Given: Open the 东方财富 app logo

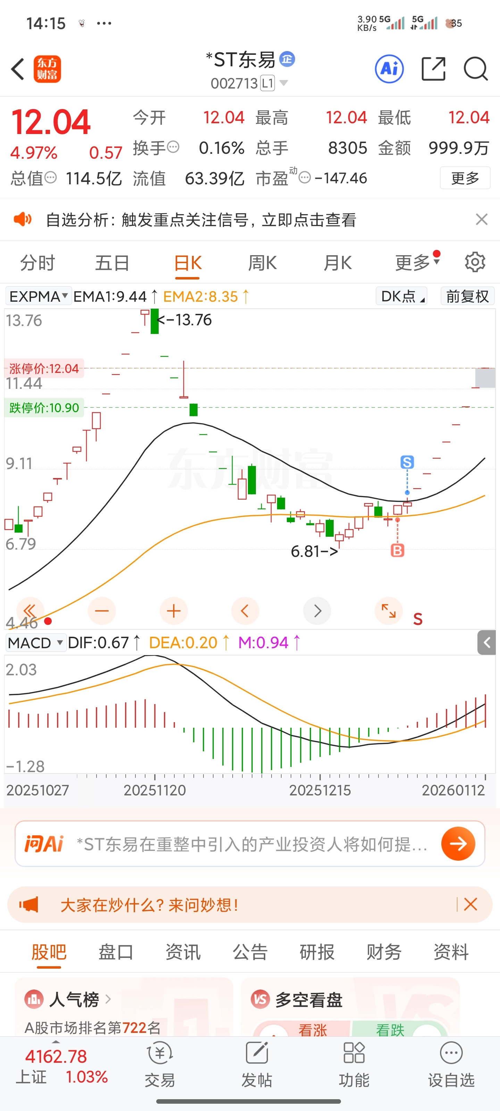Looking at the screenshot, I should click(x=48, y=69).
